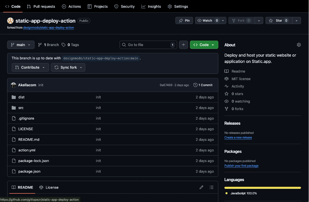Image resolution: width=309 pixels, height=202 pixels.
Task: Open the README.md file name
Action: click(x=29, y=140)
